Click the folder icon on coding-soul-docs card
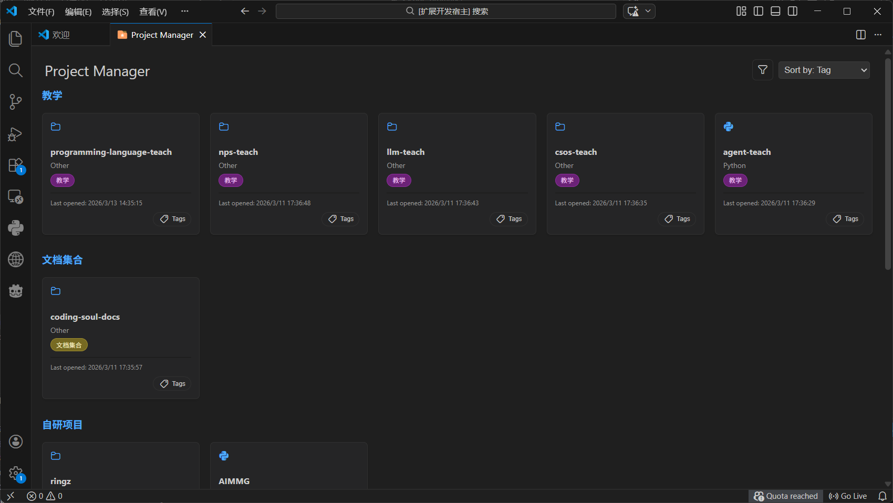The image size is (893, 503). click(56, 291)
